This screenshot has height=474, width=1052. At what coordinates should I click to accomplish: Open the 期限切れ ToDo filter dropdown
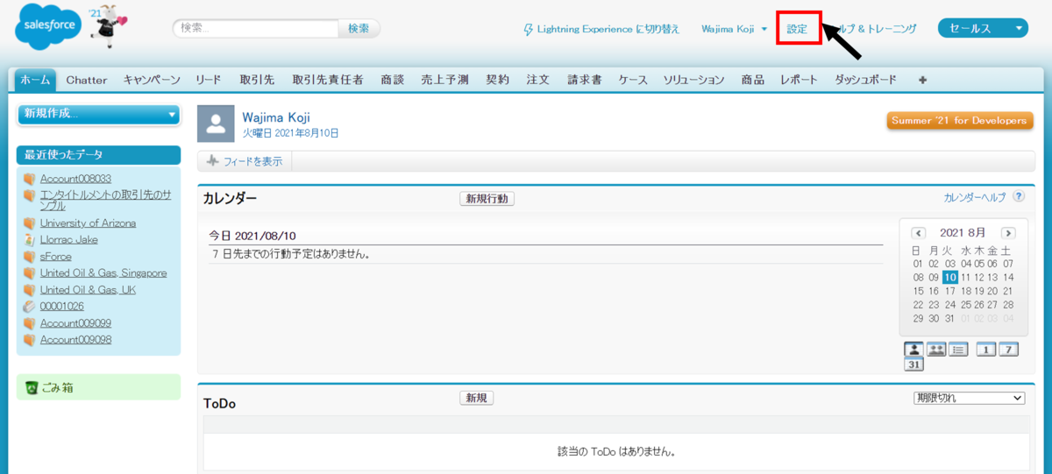(969, 398)
